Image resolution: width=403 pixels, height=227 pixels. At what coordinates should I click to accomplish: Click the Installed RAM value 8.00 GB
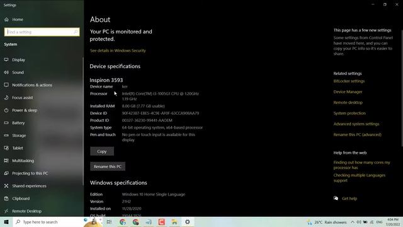tap(143, 106)
